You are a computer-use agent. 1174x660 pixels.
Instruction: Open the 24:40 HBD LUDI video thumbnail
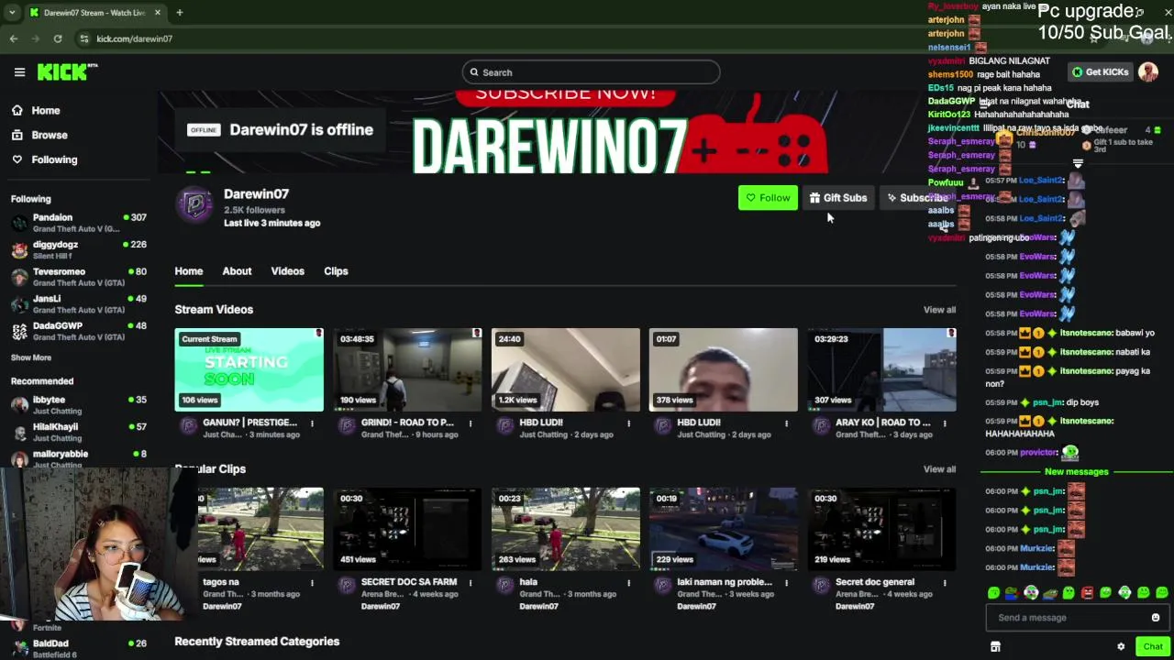pos(565,369)
